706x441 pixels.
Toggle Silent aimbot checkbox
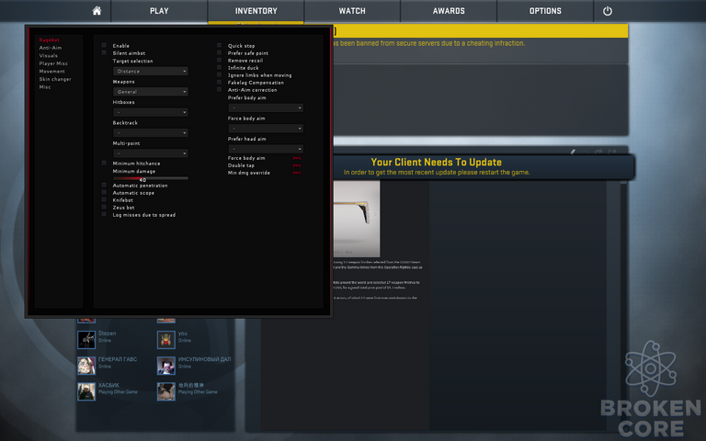tap(104, 52)
